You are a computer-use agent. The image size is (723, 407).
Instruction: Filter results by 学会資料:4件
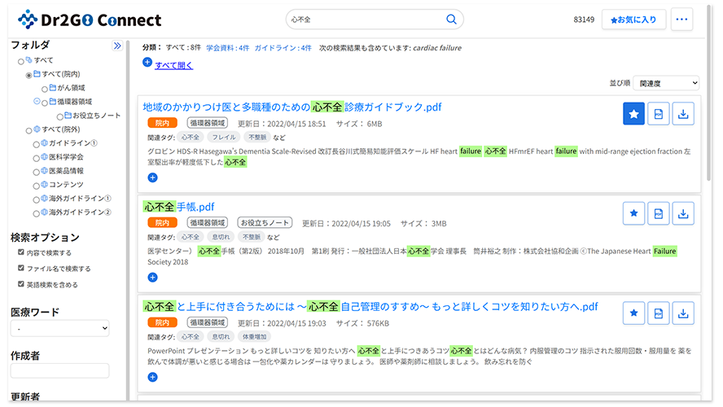[227, 48]
